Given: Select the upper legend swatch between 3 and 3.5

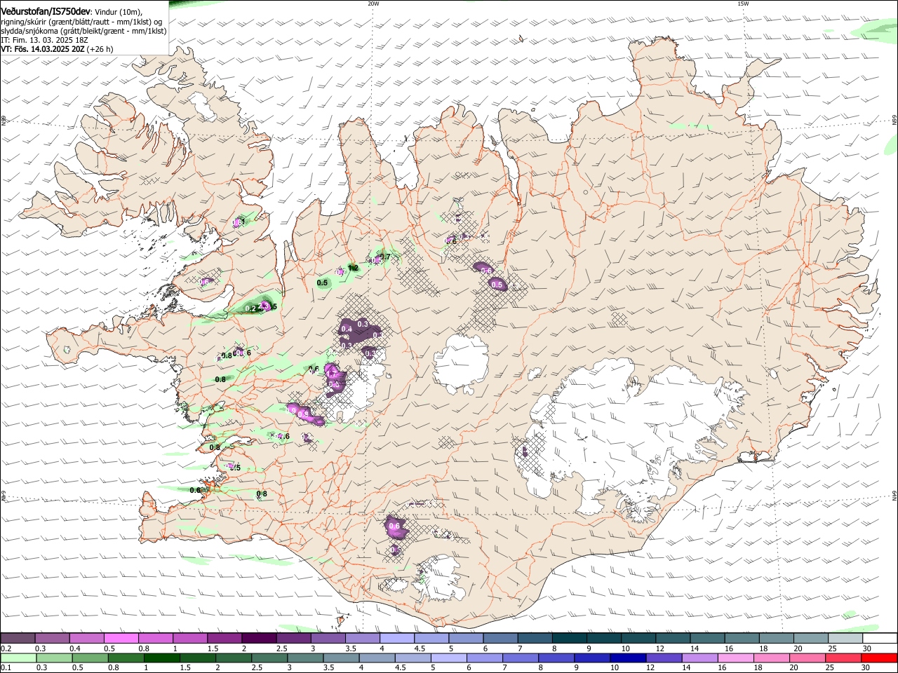Looking at the screenshot, I should (328, 639).
